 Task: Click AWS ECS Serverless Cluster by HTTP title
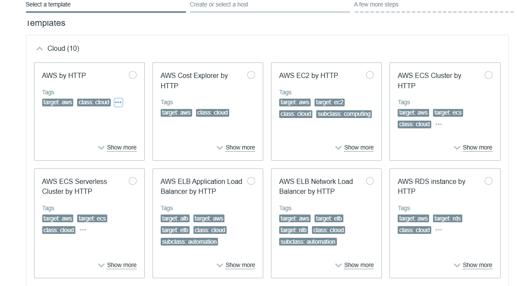75,186
